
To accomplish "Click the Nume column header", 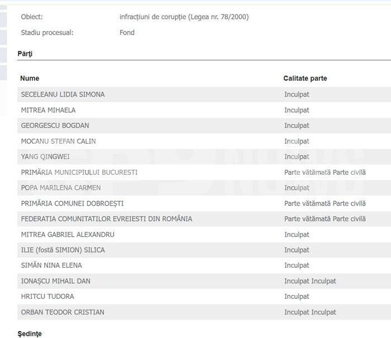I will coord(30,78).
